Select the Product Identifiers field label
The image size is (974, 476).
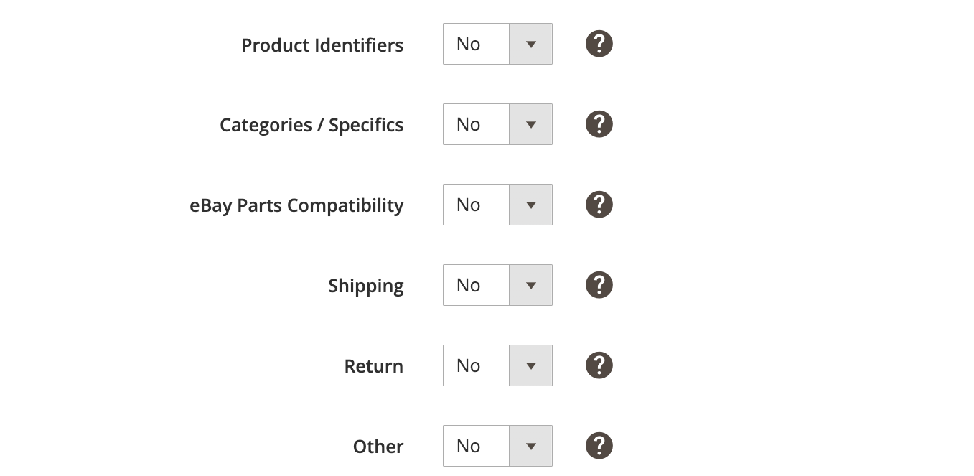tap(322, 45)
